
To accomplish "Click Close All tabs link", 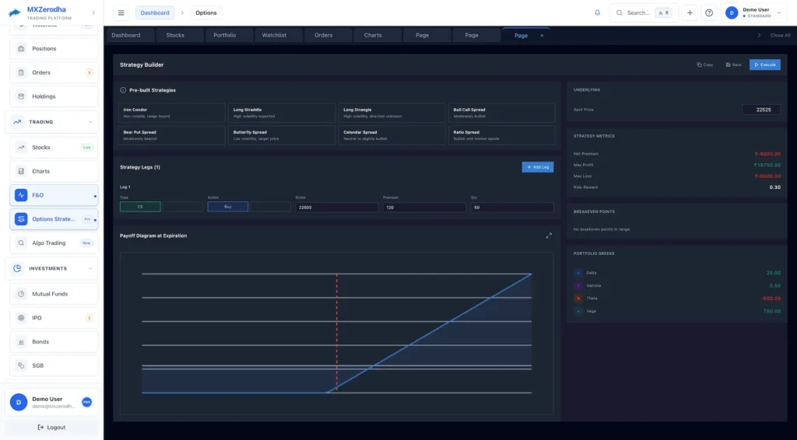I will (x=780, y=36).
